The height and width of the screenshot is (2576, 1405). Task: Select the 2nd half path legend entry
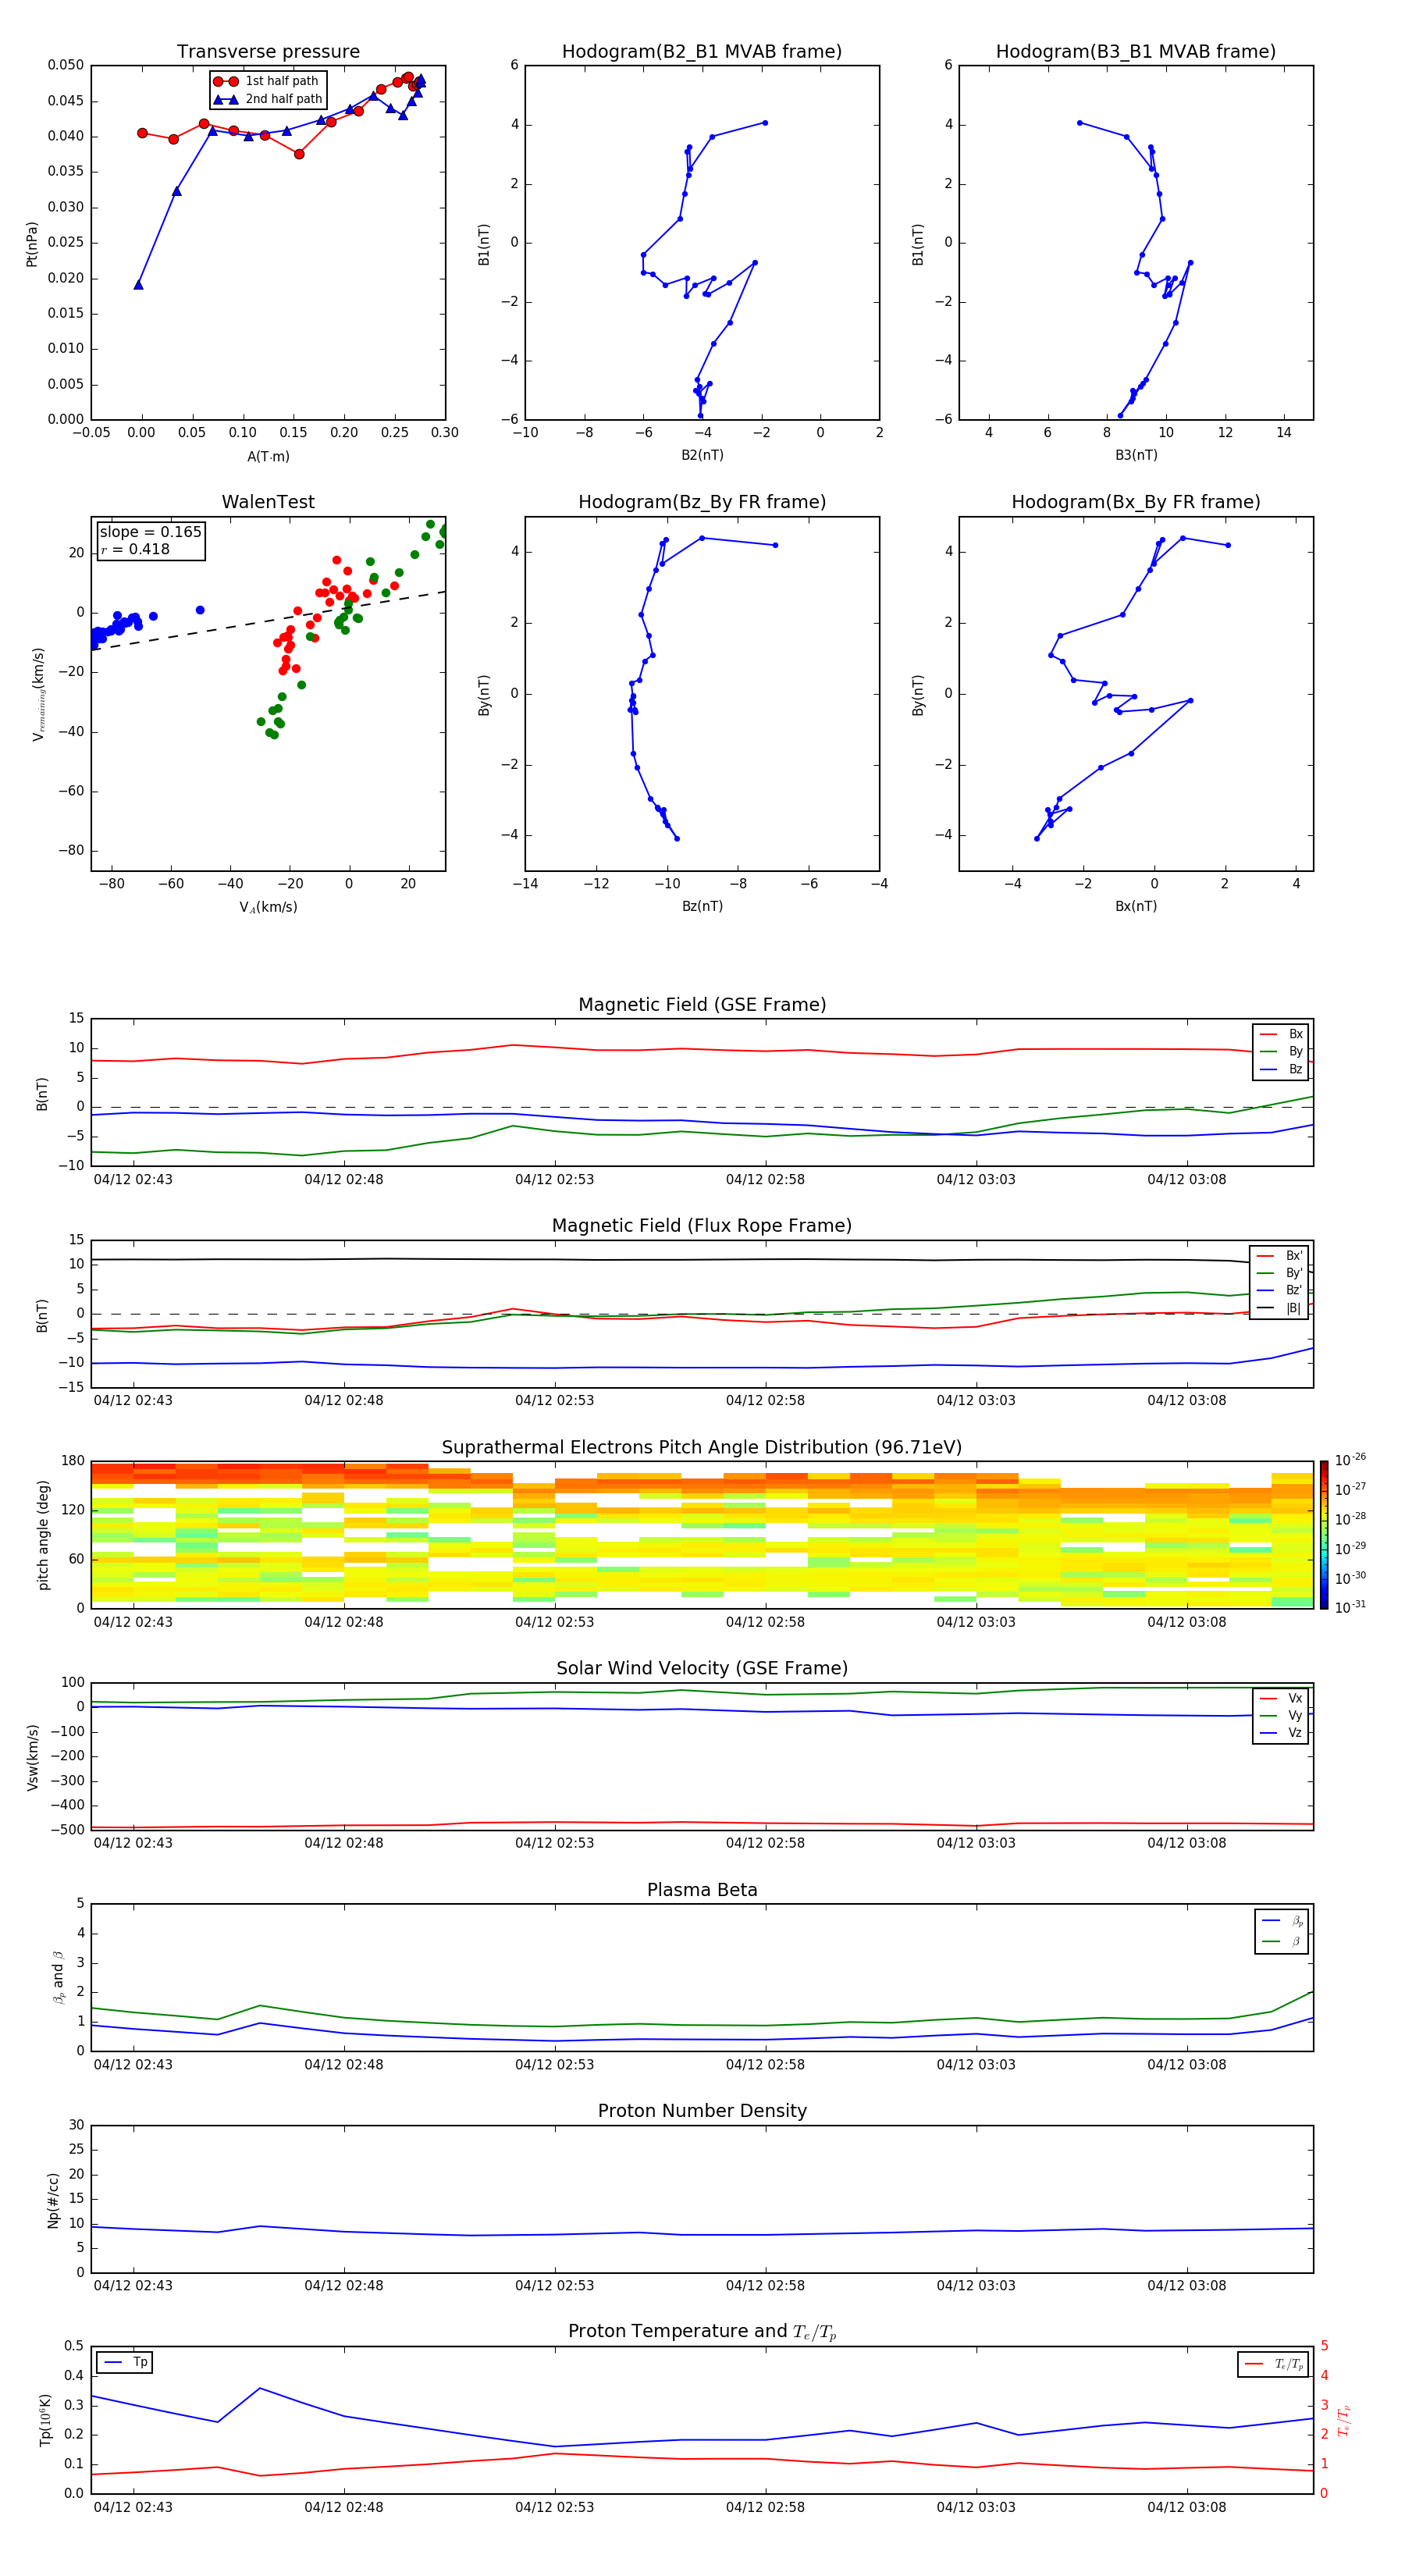click(268, 99)
